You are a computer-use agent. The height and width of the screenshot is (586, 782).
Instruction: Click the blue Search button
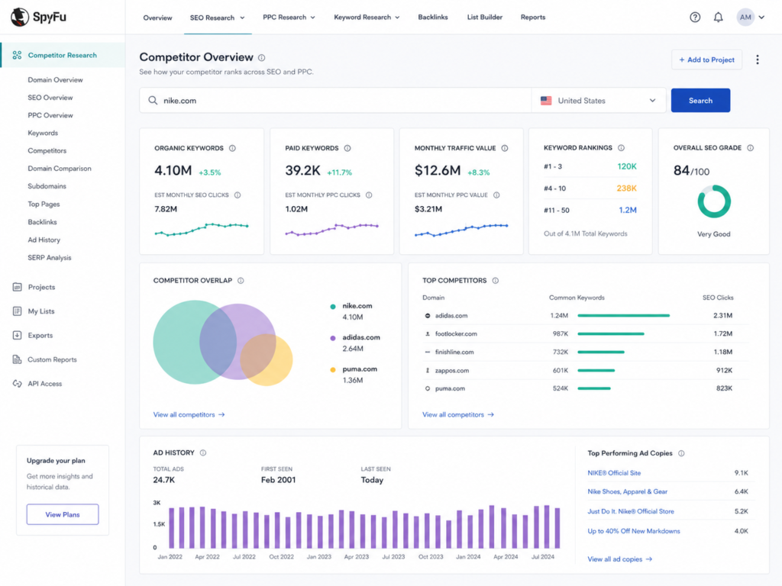(700, 101)
